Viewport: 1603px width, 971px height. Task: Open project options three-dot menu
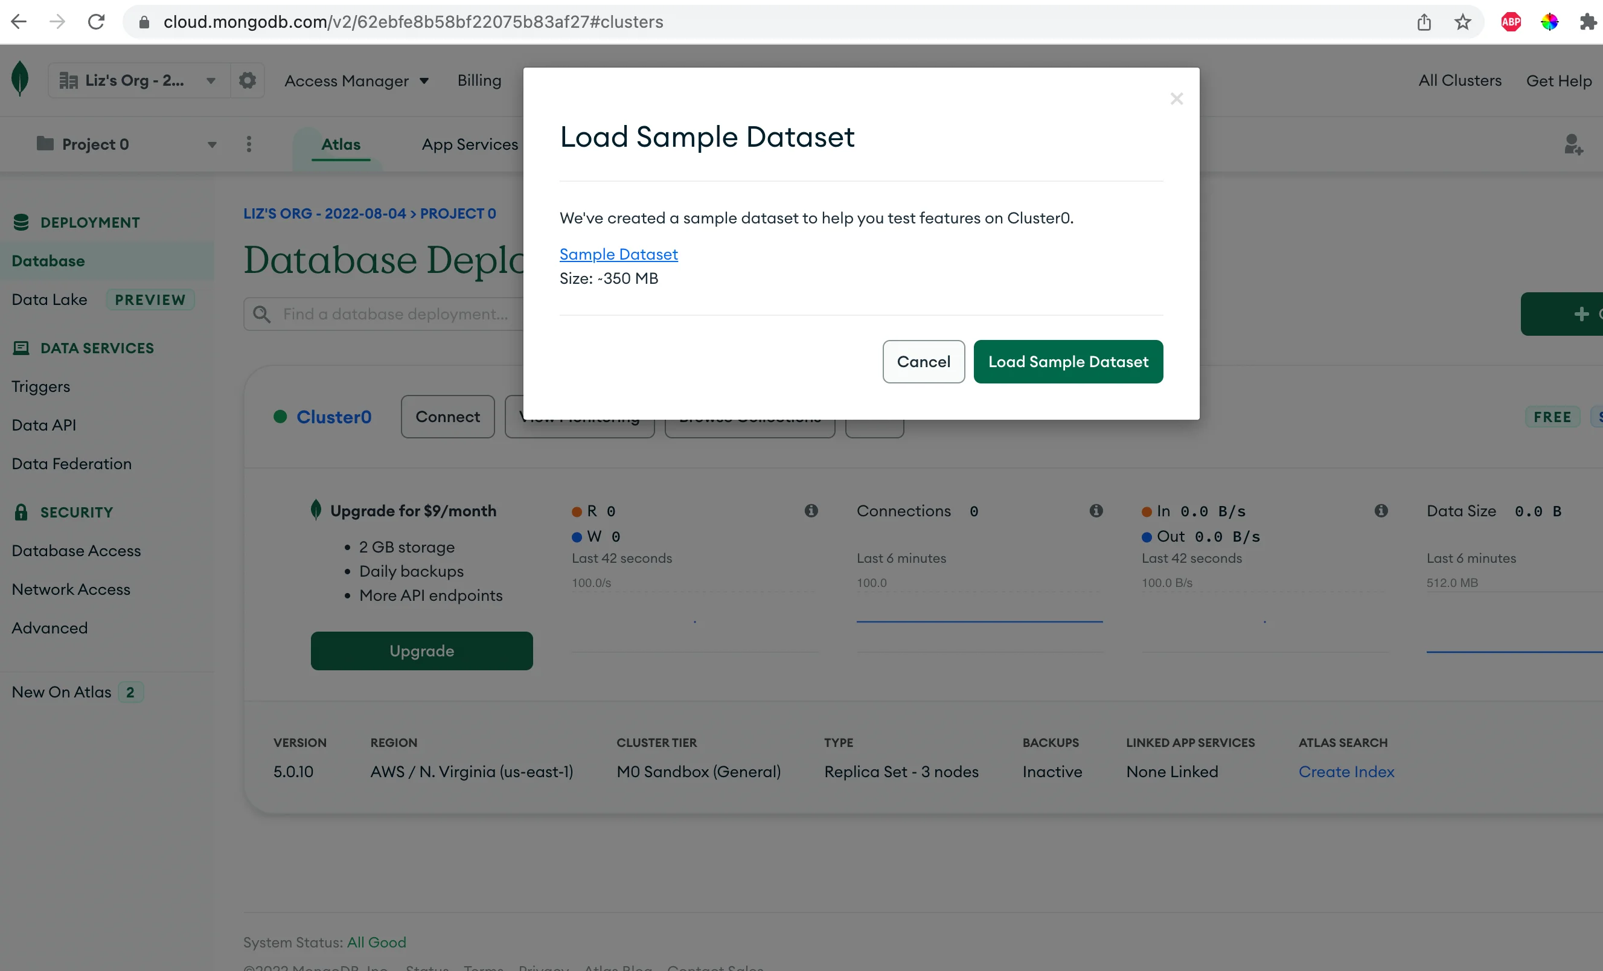coord(249,144)
